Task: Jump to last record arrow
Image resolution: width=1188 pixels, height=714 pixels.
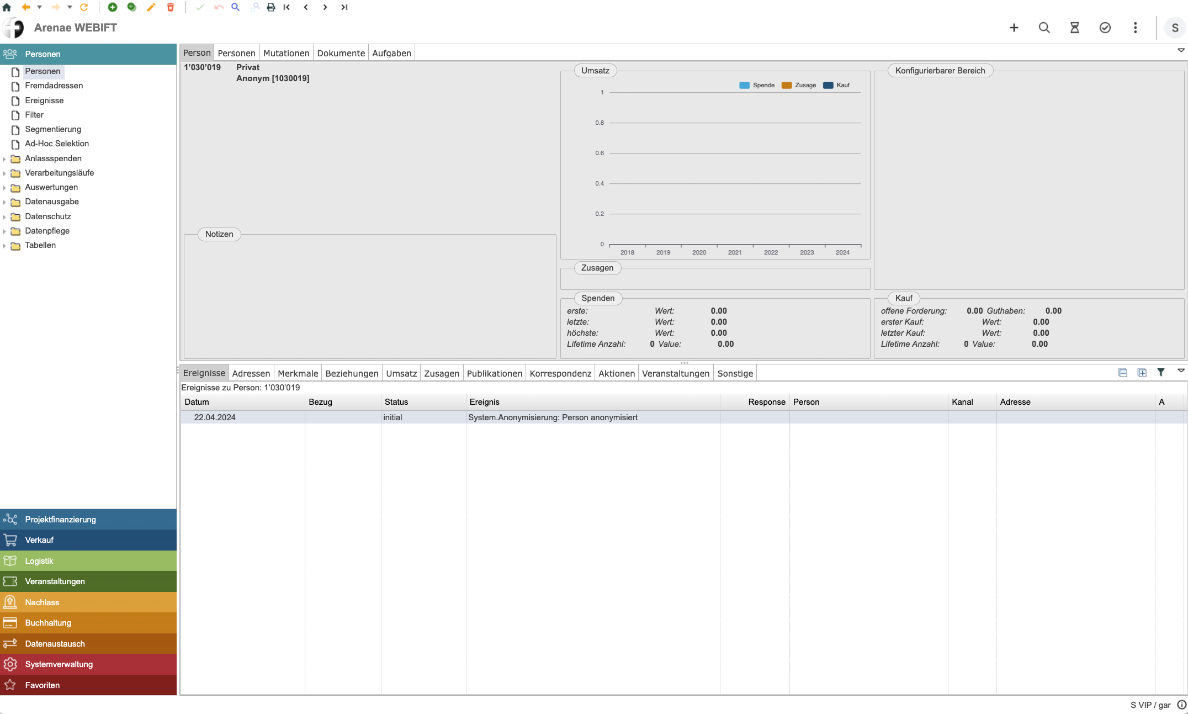Action: pos(344,7)
